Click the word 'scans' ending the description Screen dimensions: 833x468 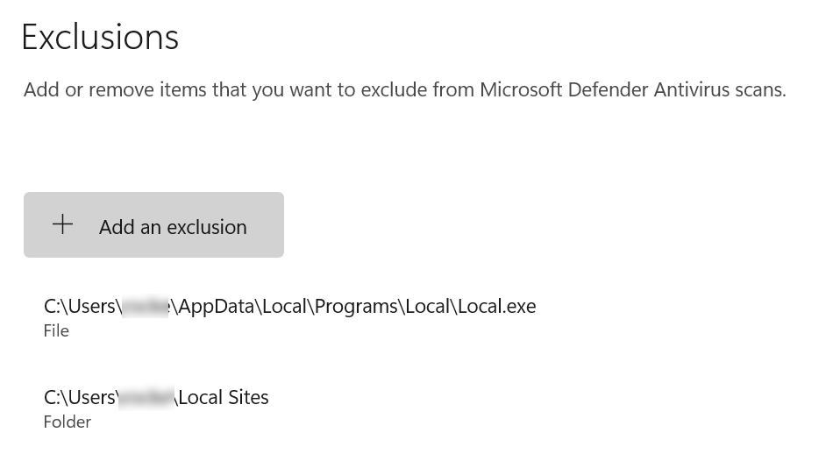[x=759, y=89]
